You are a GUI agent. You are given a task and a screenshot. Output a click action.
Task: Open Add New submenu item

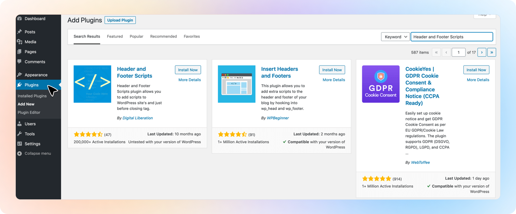tap(26, 104)
